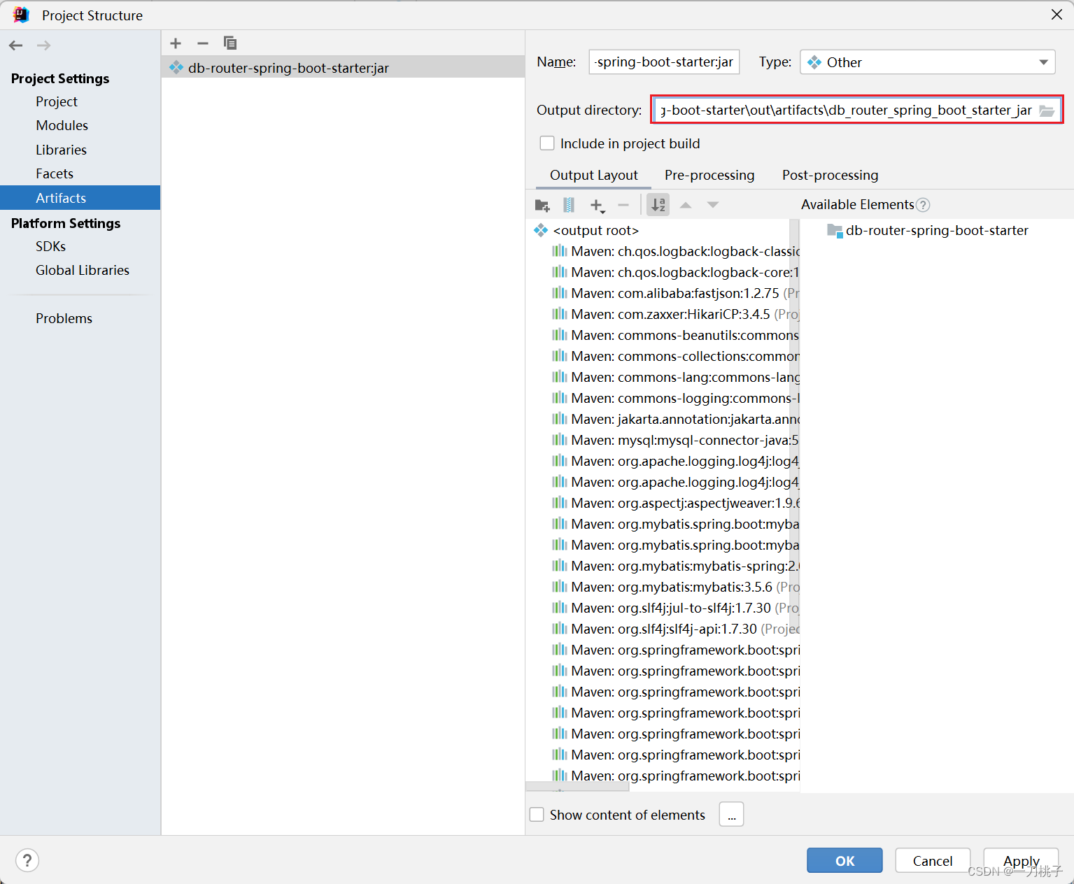1074x884 pixels.
Task: Browse for an output directory folder
Action: (x=1047, y=110)
